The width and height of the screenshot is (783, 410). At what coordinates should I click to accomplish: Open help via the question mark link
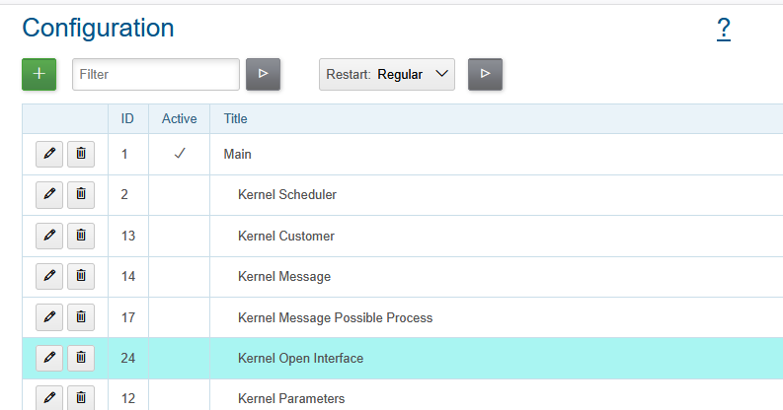(724, 29)
